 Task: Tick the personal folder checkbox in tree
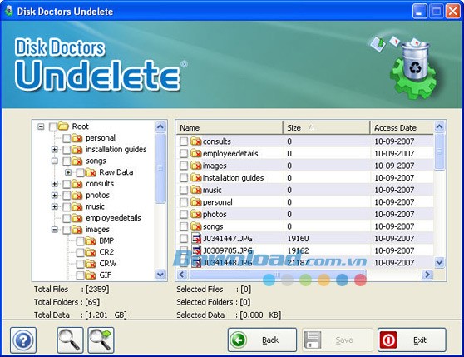point(67,138)
